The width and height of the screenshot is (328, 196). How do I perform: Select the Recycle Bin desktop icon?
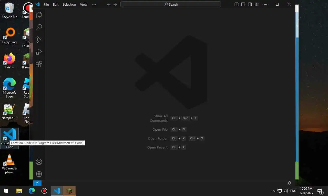9,10
